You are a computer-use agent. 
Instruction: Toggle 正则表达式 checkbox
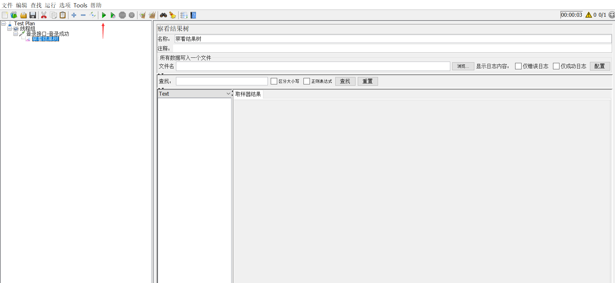(307, 81)
